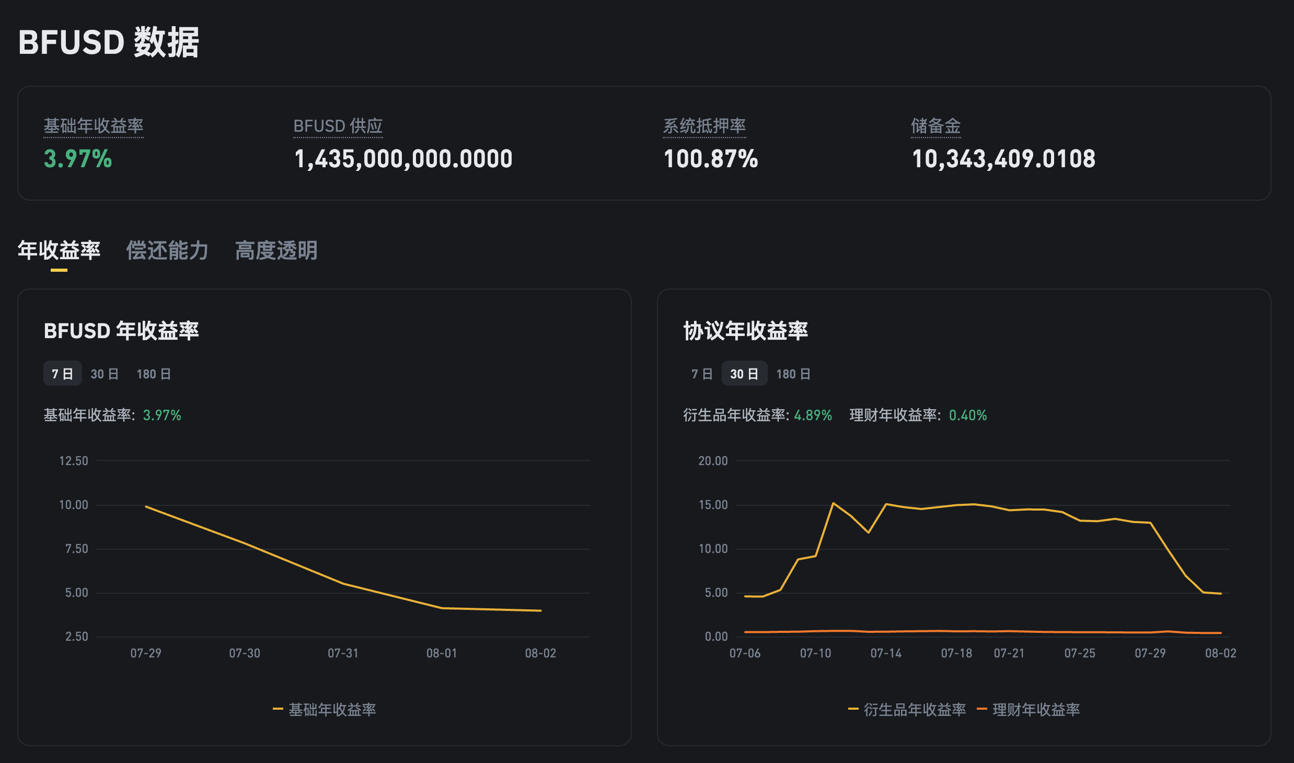Open the 系统抵押率 tooltip label
The image size is (1294, 763).
704,125
